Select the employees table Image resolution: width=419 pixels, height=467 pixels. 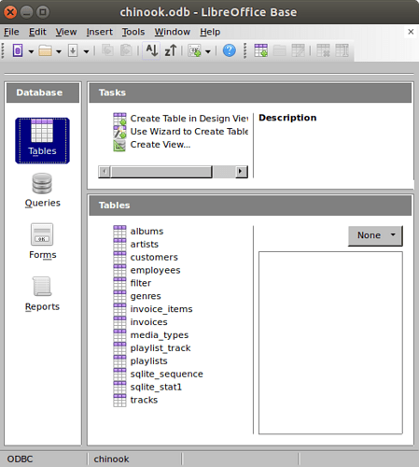pyautogui.click(x=155, y=270)
